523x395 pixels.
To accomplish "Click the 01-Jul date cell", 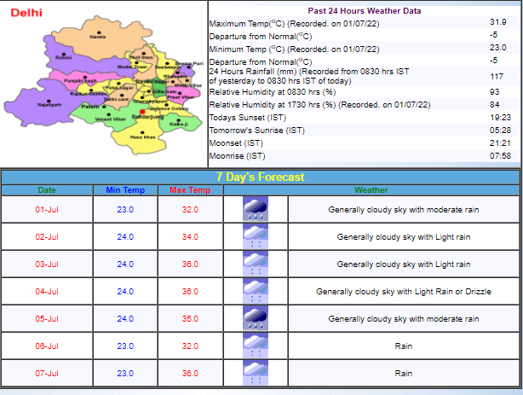I will coord(47,210).
